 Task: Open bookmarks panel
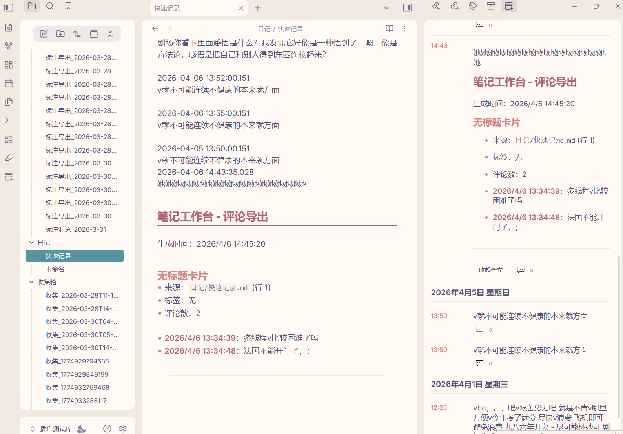click(68, 6)
